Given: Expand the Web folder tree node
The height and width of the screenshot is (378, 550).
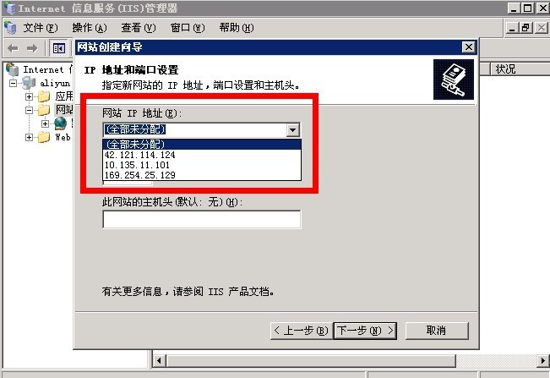Looking at the screenshot, I should click(29, 137).
